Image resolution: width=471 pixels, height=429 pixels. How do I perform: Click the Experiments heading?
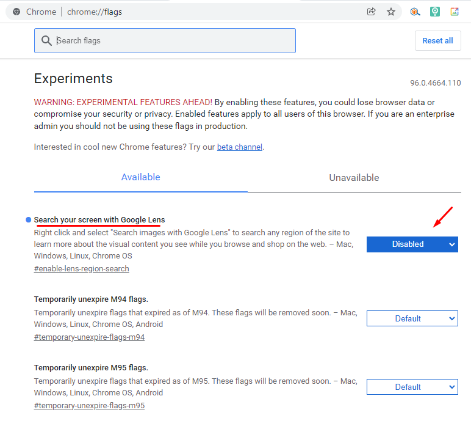coord(73,78)
